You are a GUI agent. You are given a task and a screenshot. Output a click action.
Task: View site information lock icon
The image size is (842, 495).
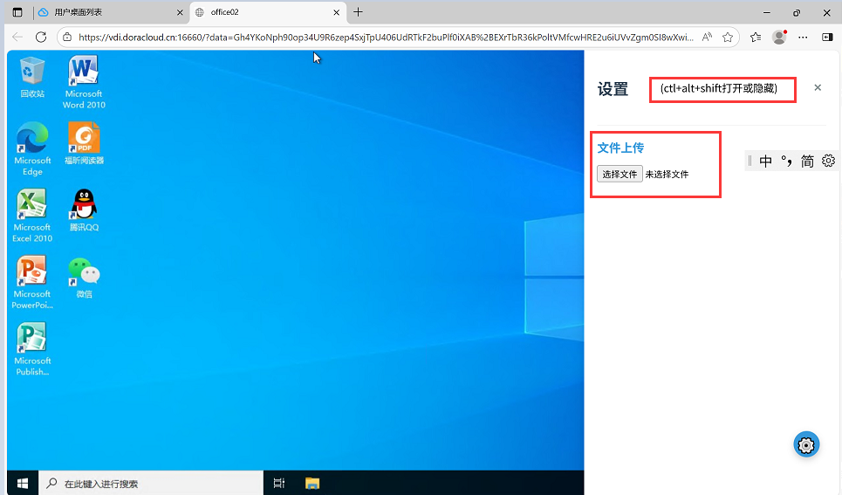pyautogui.click(x=67, y=37)
